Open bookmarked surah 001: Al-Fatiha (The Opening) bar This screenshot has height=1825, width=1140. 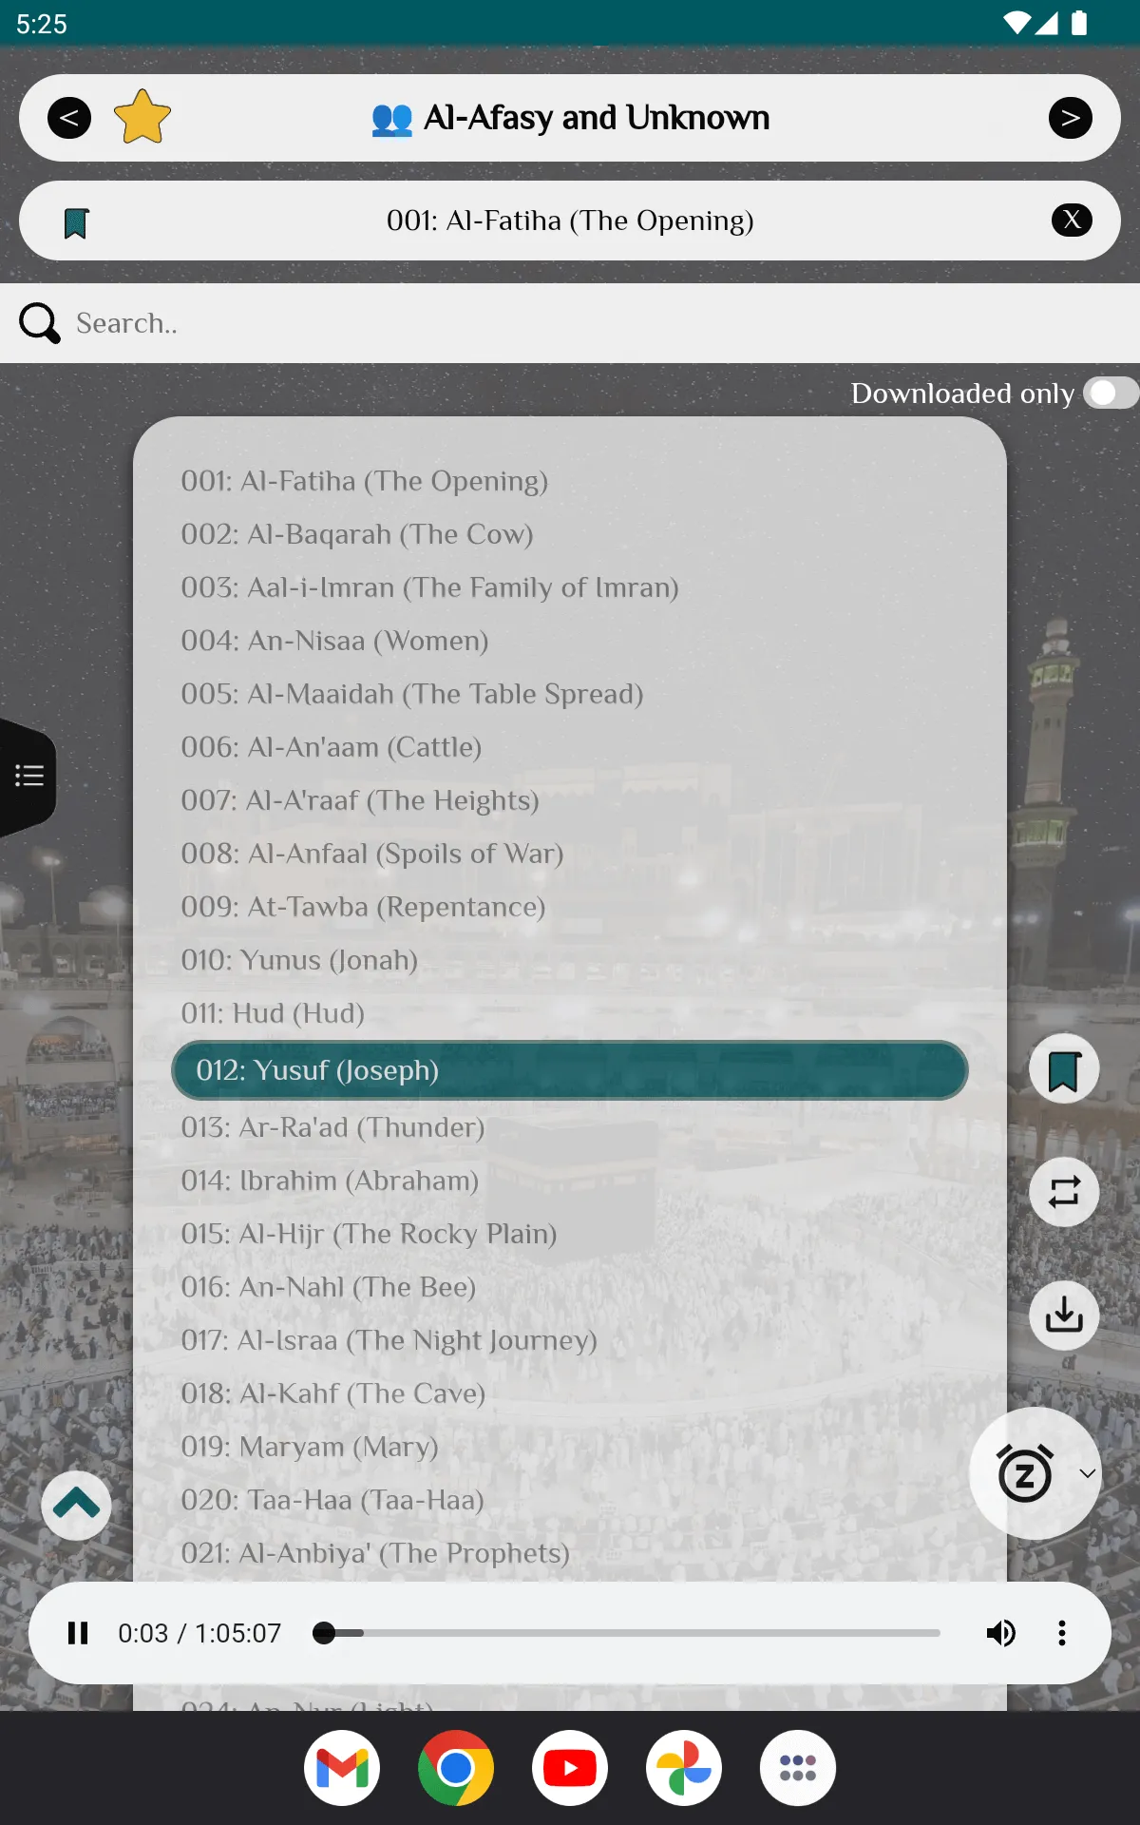coord(570,221)
